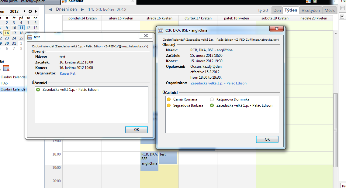
Task: Go to next month in mini calendar
Action: tap(36, 12)
